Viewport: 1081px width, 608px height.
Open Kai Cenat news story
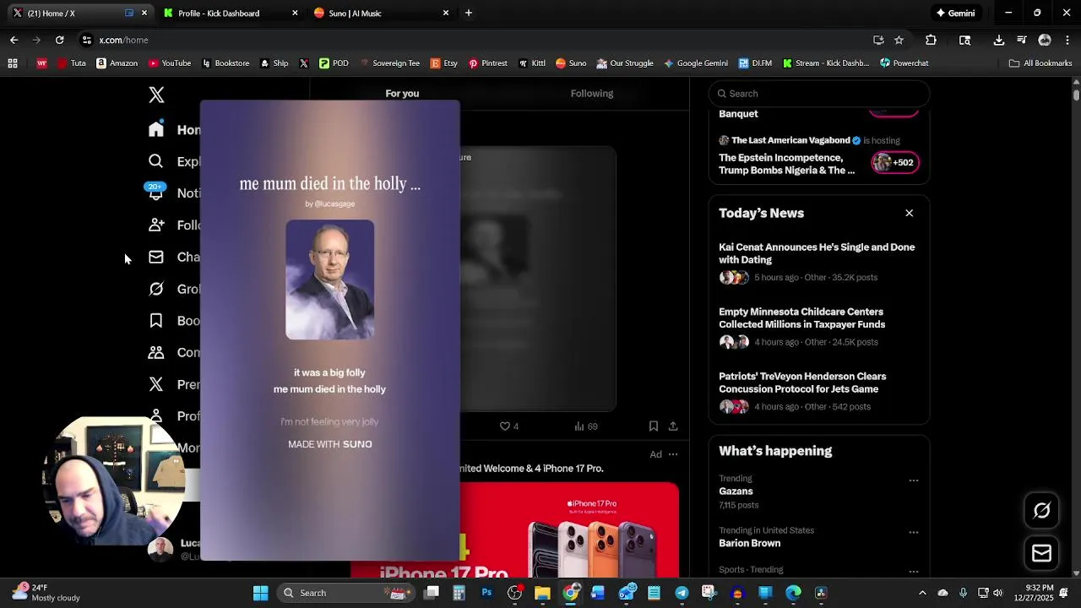pyautogui.click(x=818, y=262)
